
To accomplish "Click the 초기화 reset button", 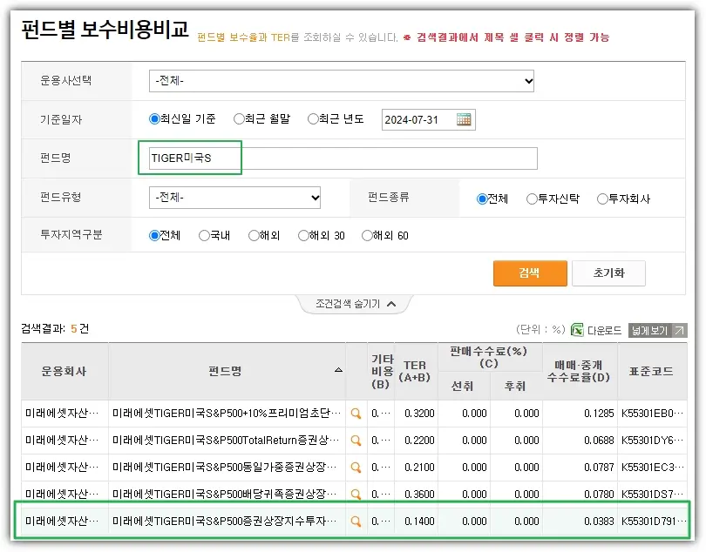I will pyautogui.click(x=608, y=273).
